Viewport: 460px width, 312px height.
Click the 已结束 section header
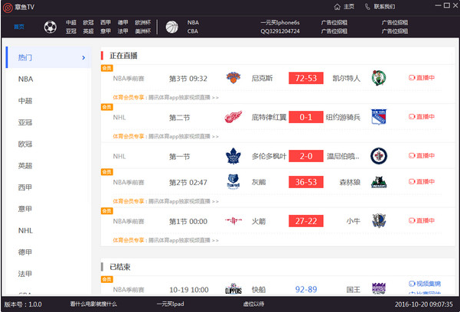pos(120,267)
